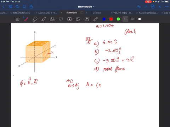Redo the last undone action
Viewport: 170px width, 127px height.
coord(146,7)
